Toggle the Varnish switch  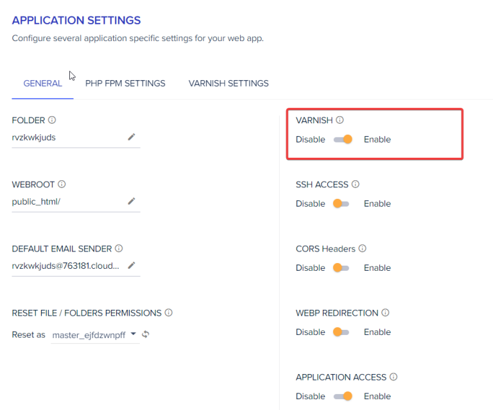[x=343, y=139]
